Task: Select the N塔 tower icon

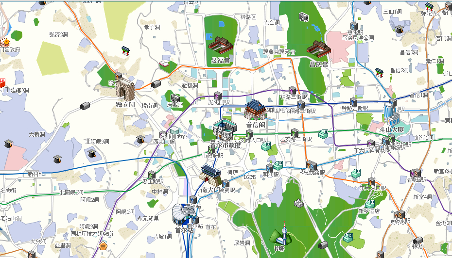Action: 281,236
